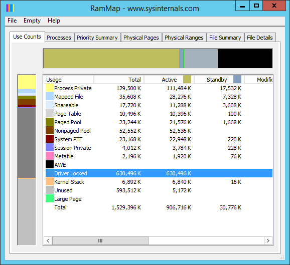290x265 pixels.
Task: Click the right arrow of horizontal scrollbar
Action: tap(268, 240)
